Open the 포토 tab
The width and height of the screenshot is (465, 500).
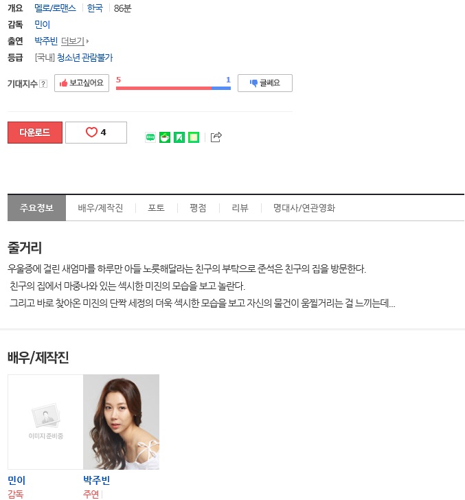coord(157,208)
